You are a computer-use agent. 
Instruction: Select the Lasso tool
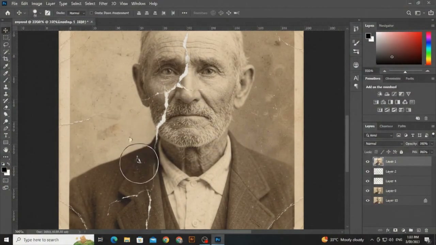pyautogui.click(x=6, y=45)
